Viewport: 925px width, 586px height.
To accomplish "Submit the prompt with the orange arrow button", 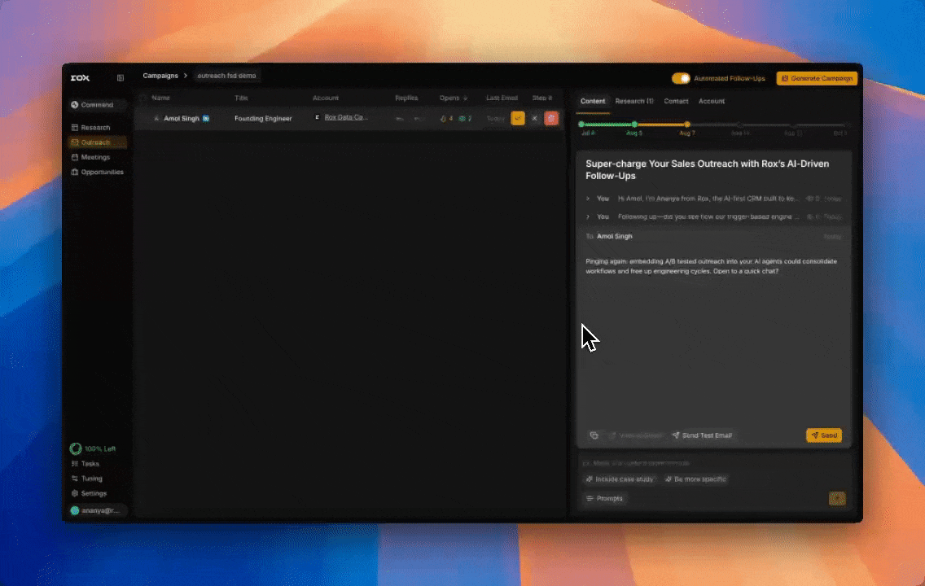I will [836, 498].
